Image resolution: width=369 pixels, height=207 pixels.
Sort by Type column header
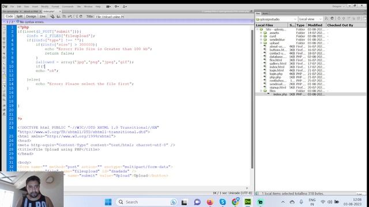[x=300, y=25]
